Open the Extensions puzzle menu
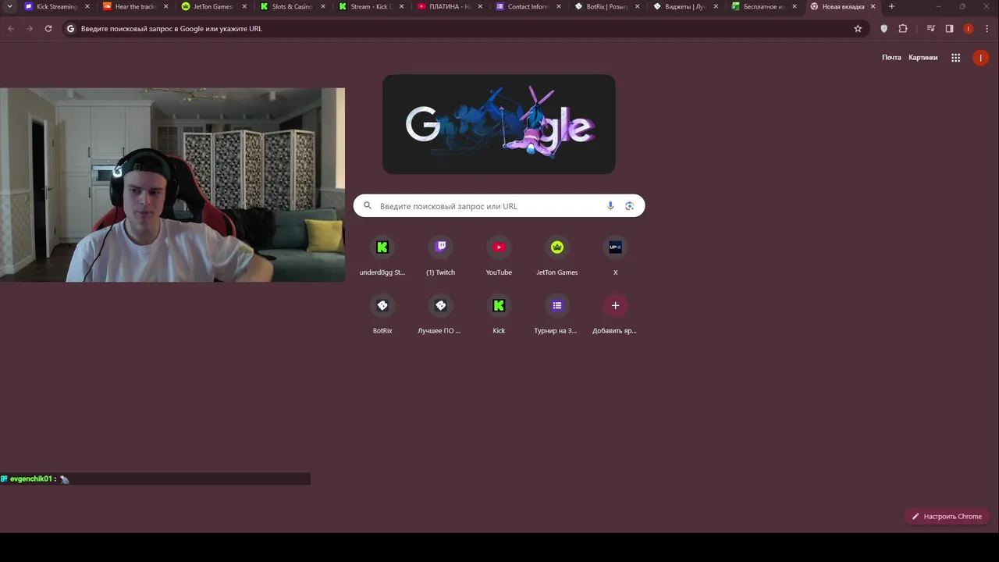Viewport: 999px width, 562px height. click(903, 29)
